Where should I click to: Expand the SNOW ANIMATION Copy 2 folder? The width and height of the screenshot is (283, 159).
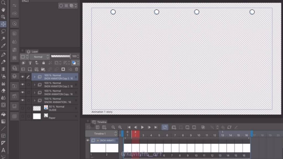pos(35,84)
